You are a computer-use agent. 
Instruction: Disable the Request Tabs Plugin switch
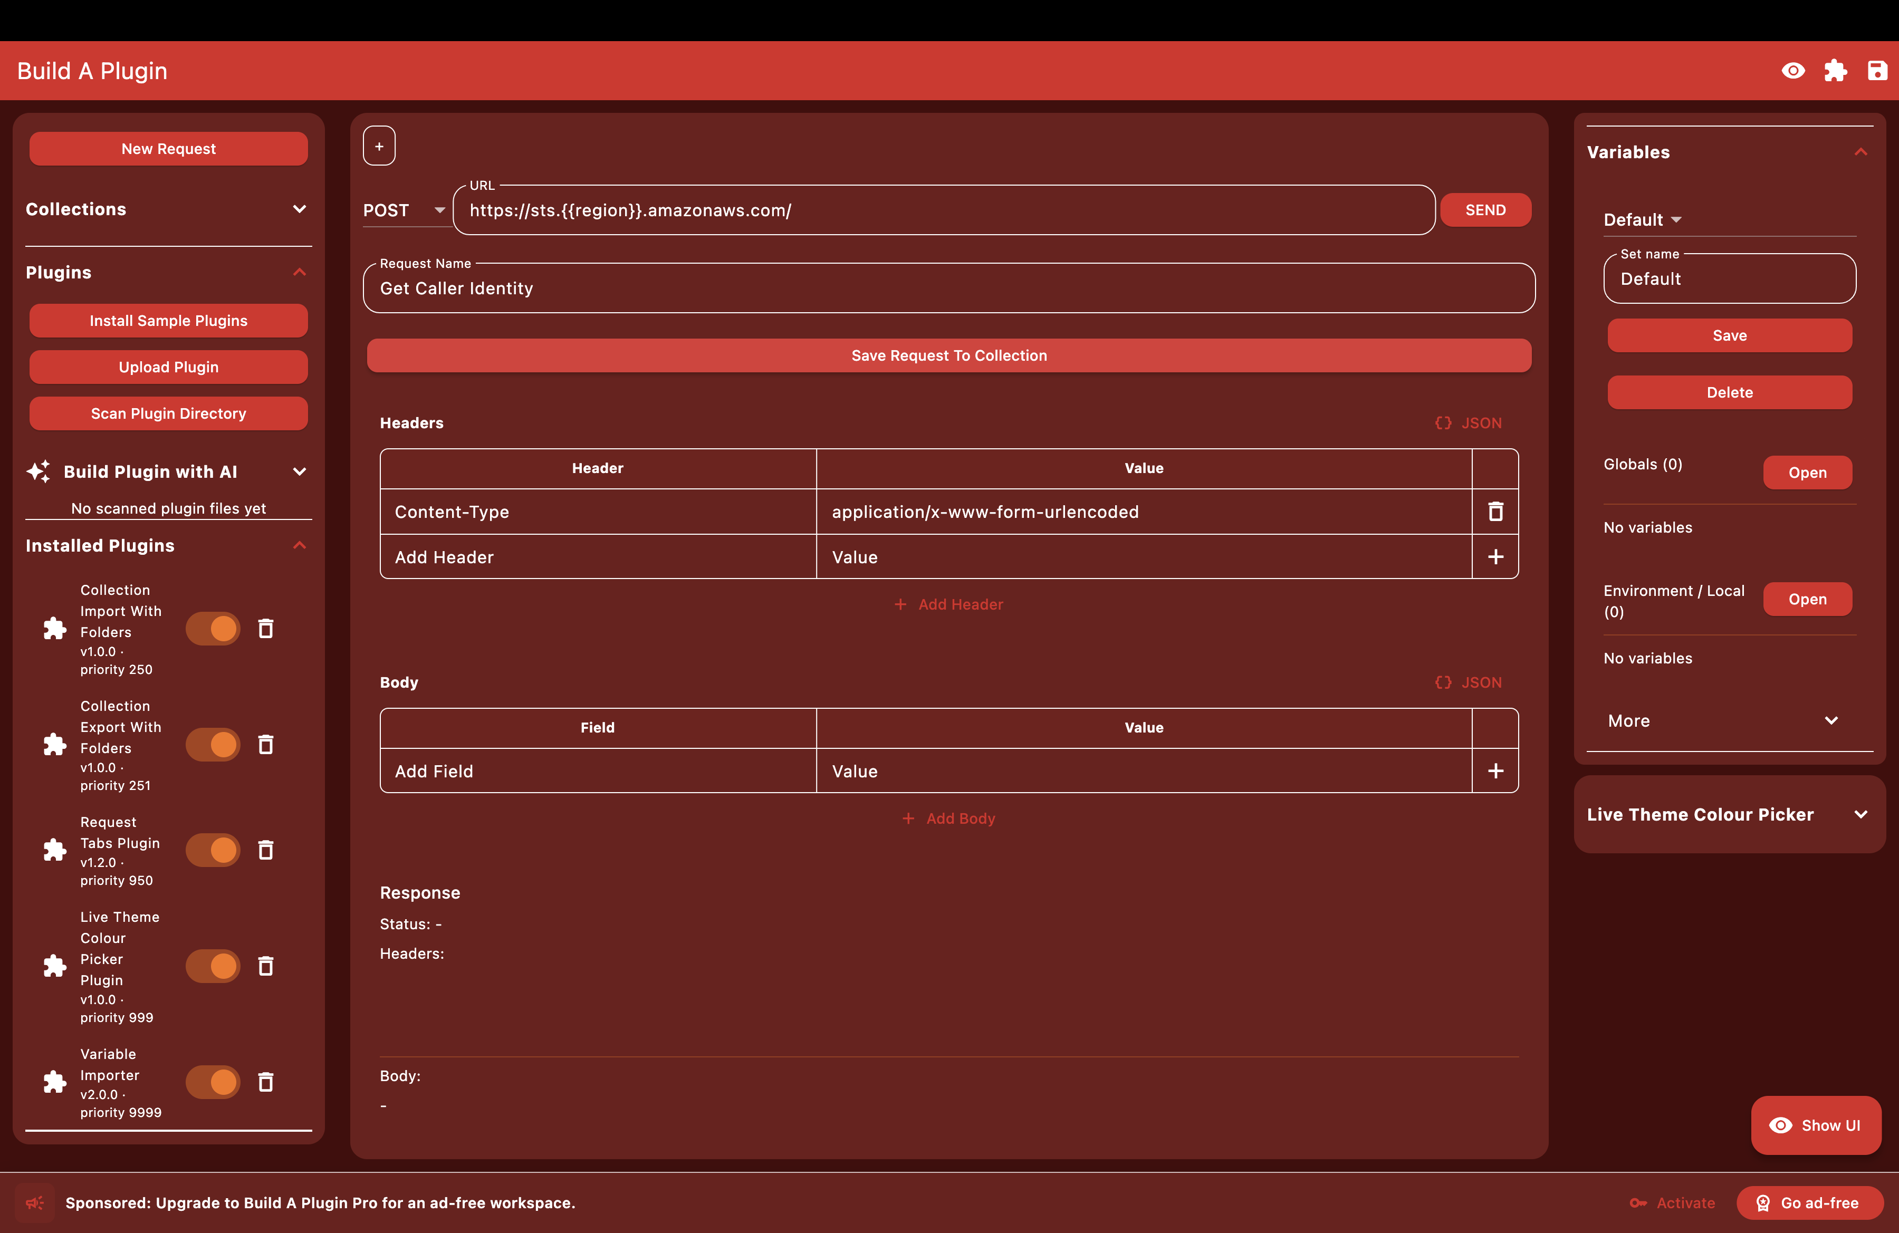213,850
